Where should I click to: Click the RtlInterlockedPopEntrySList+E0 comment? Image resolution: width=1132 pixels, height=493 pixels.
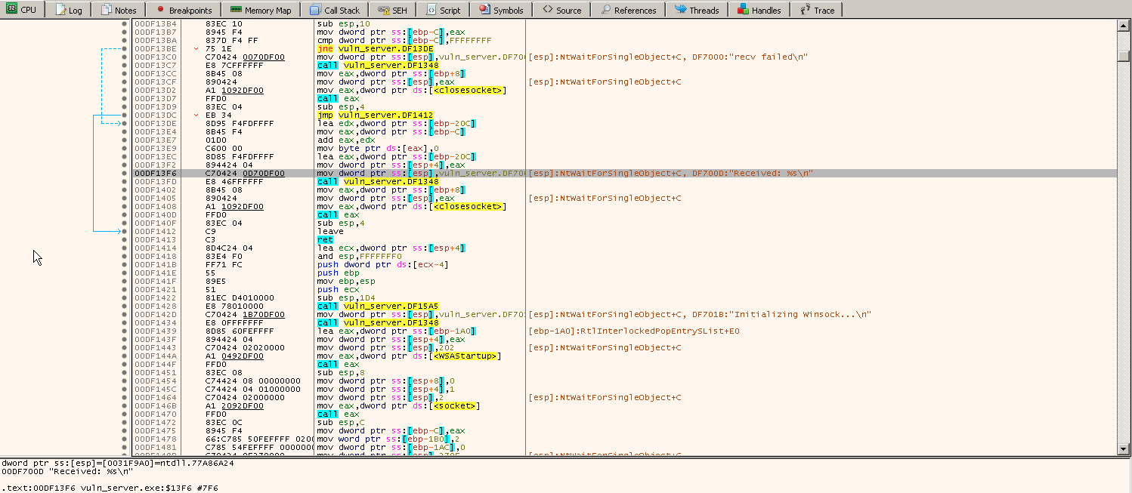click(x=635, y=331)
